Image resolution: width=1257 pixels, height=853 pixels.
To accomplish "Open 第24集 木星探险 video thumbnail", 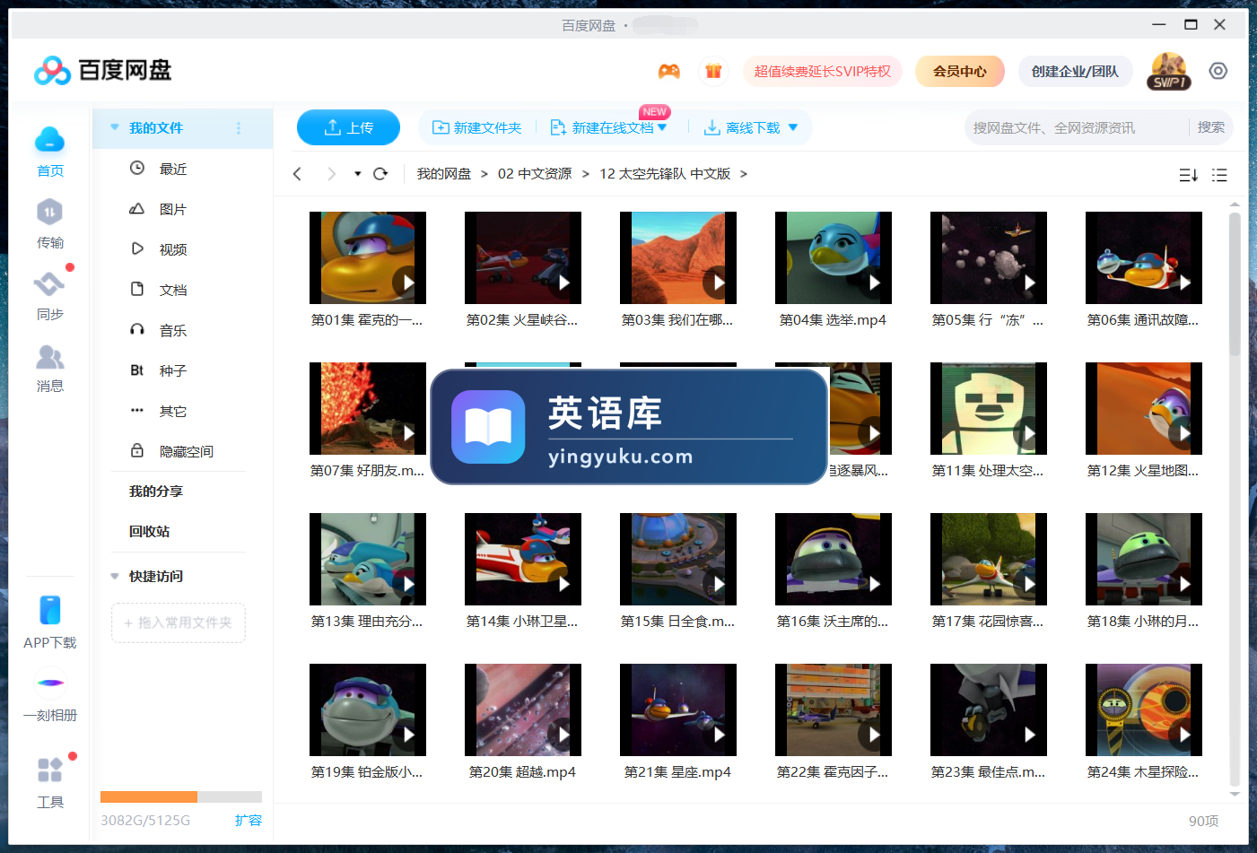I will (1144, 709).
